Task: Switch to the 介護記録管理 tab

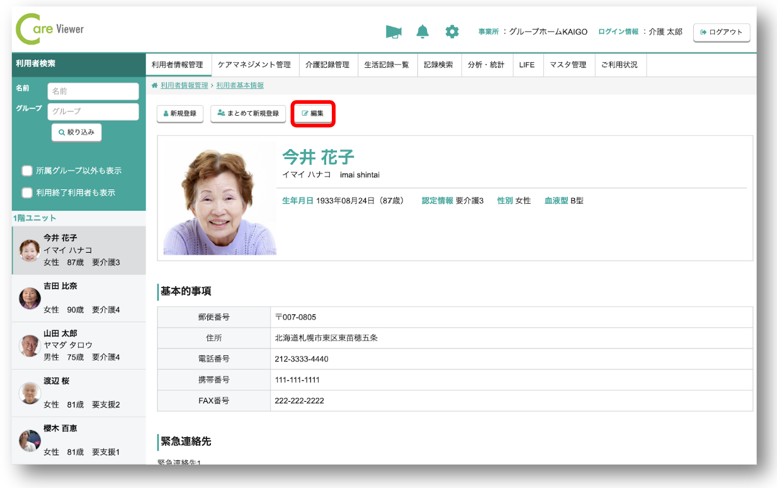Action: click(327, 65)
